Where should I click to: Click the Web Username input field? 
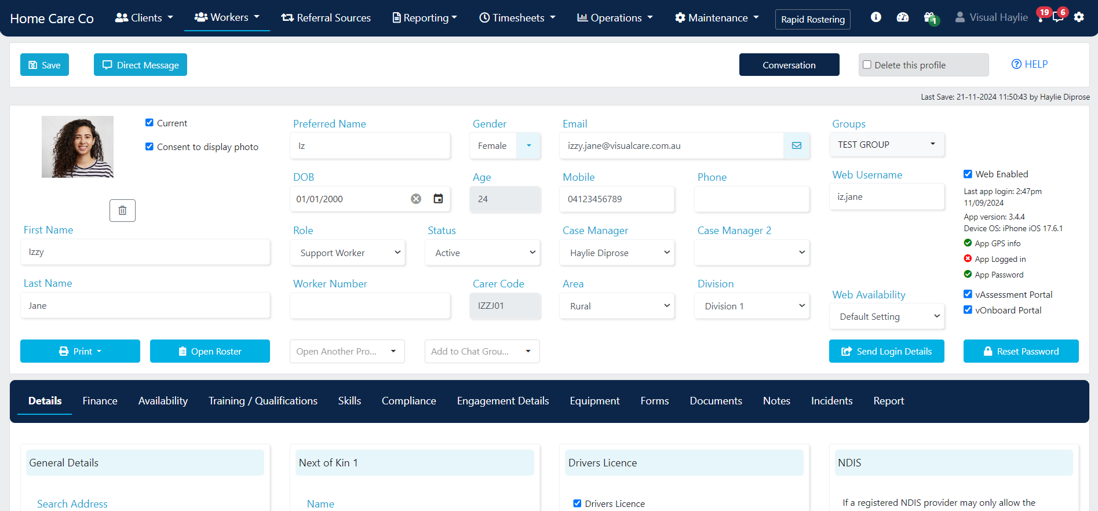point(887,196)
